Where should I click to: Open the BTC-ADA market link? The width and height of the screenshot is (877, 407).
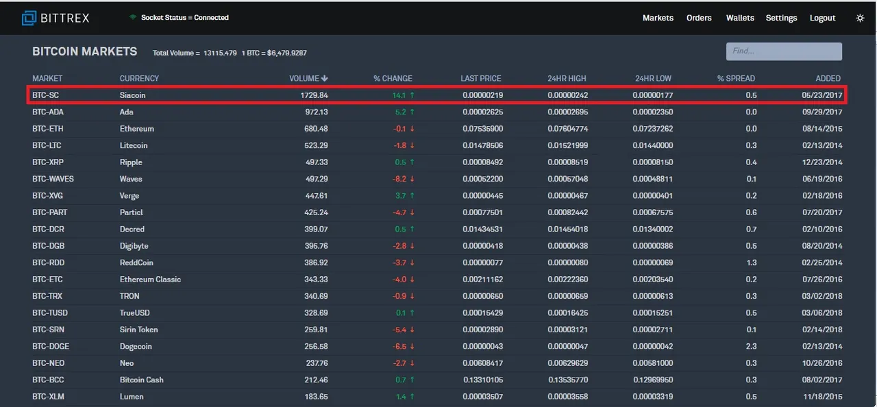(48, 112)
